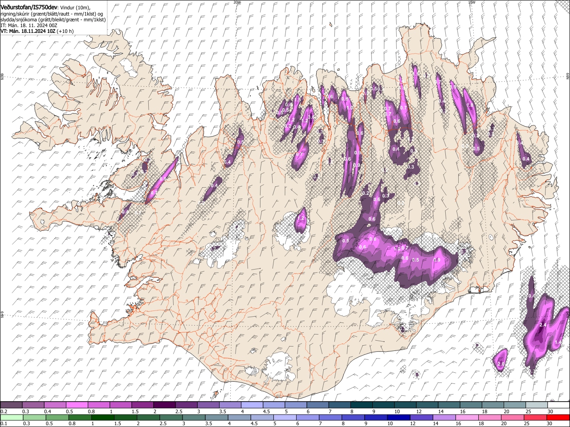Image resolution: width=570 pixels, height=427 pixels.
Task: Click the 1.8 snowfall value in the northeast
Action: point(469,105)
